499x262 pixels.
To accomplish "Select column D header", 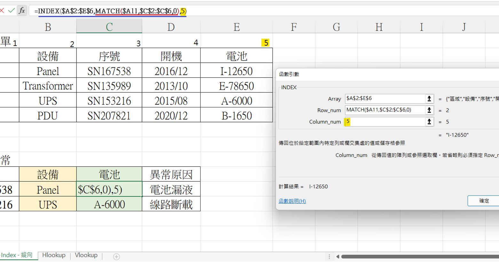I will pos(171,27).
